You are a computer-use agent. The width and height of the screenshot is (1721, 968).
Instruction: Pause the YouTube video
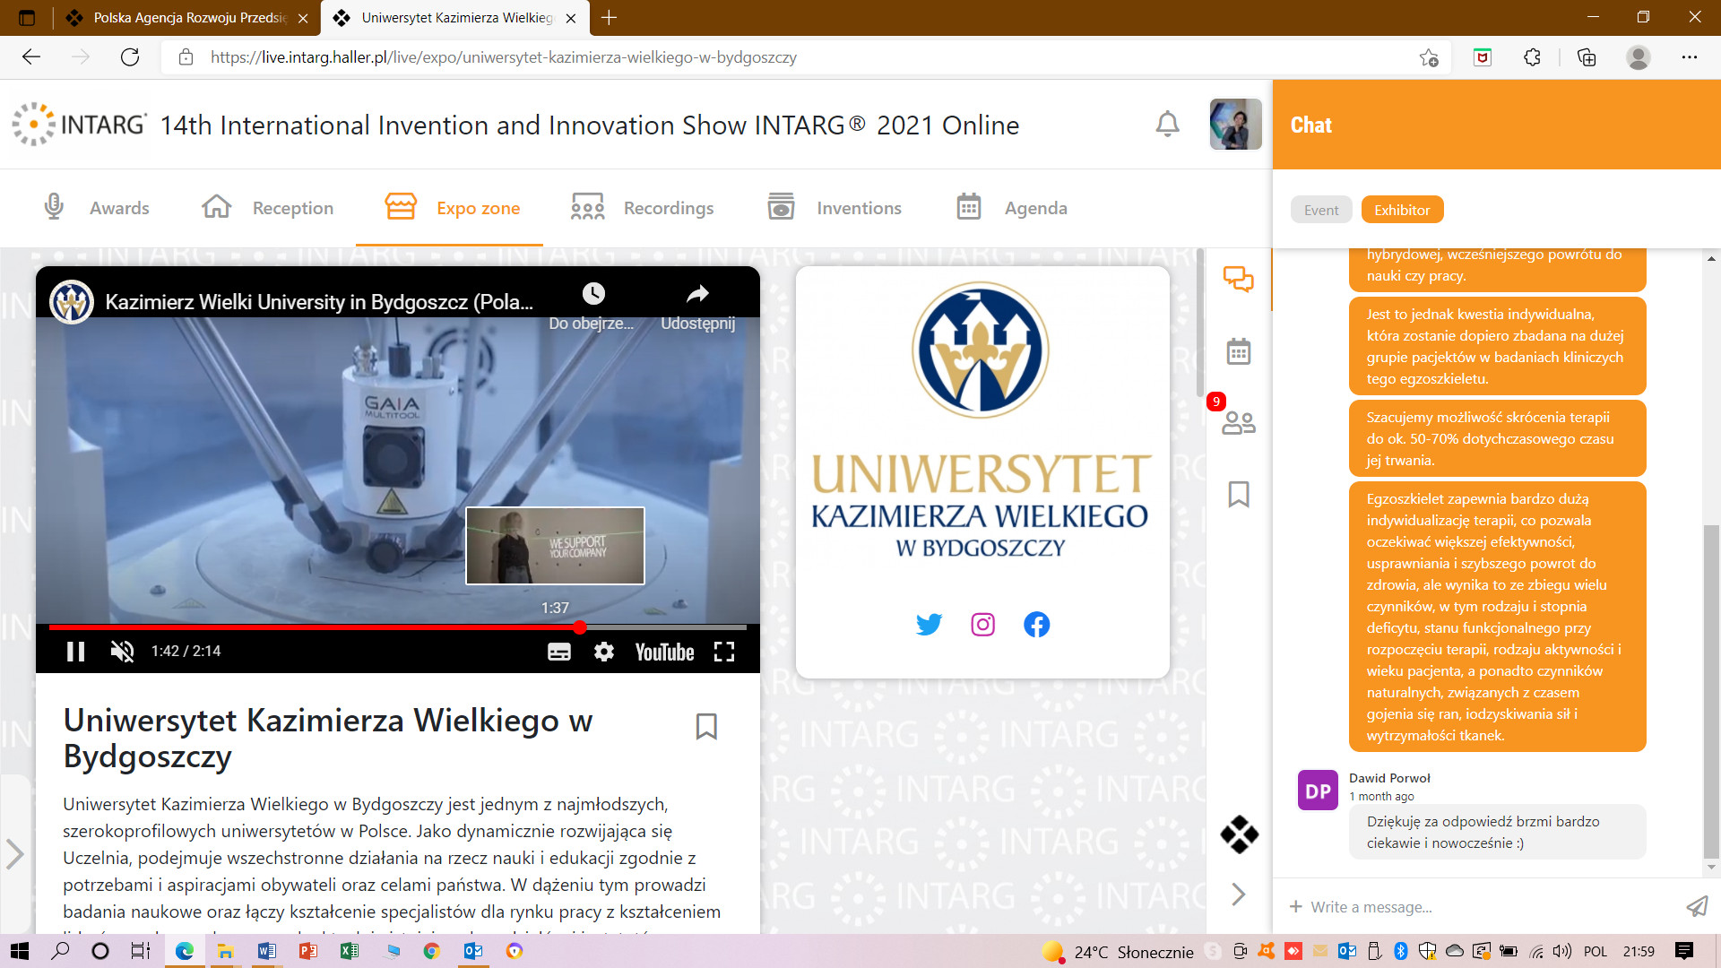[x=76, y=652]
